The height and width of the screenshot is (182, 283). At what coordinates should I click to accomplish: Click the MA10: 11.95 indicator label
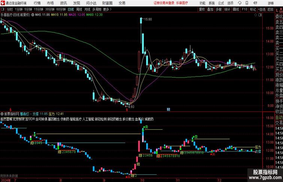59,15
